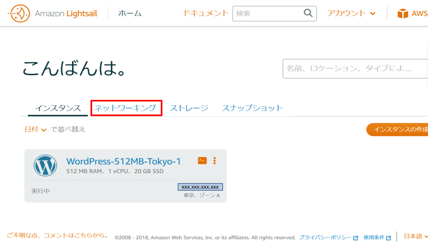Click the top 検索 input field
The image size is (428, 244).
pyautogui.click(x=267, y=13)
